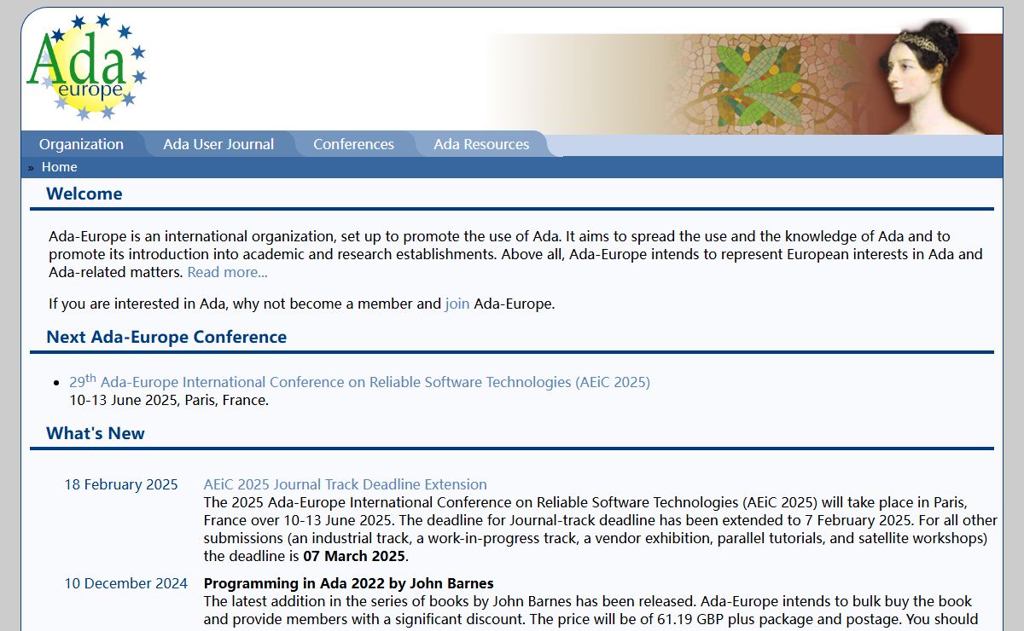Viewport: 1024px width, 631px height.
Task: Follow the Read more... link
Action: point(227,272)
